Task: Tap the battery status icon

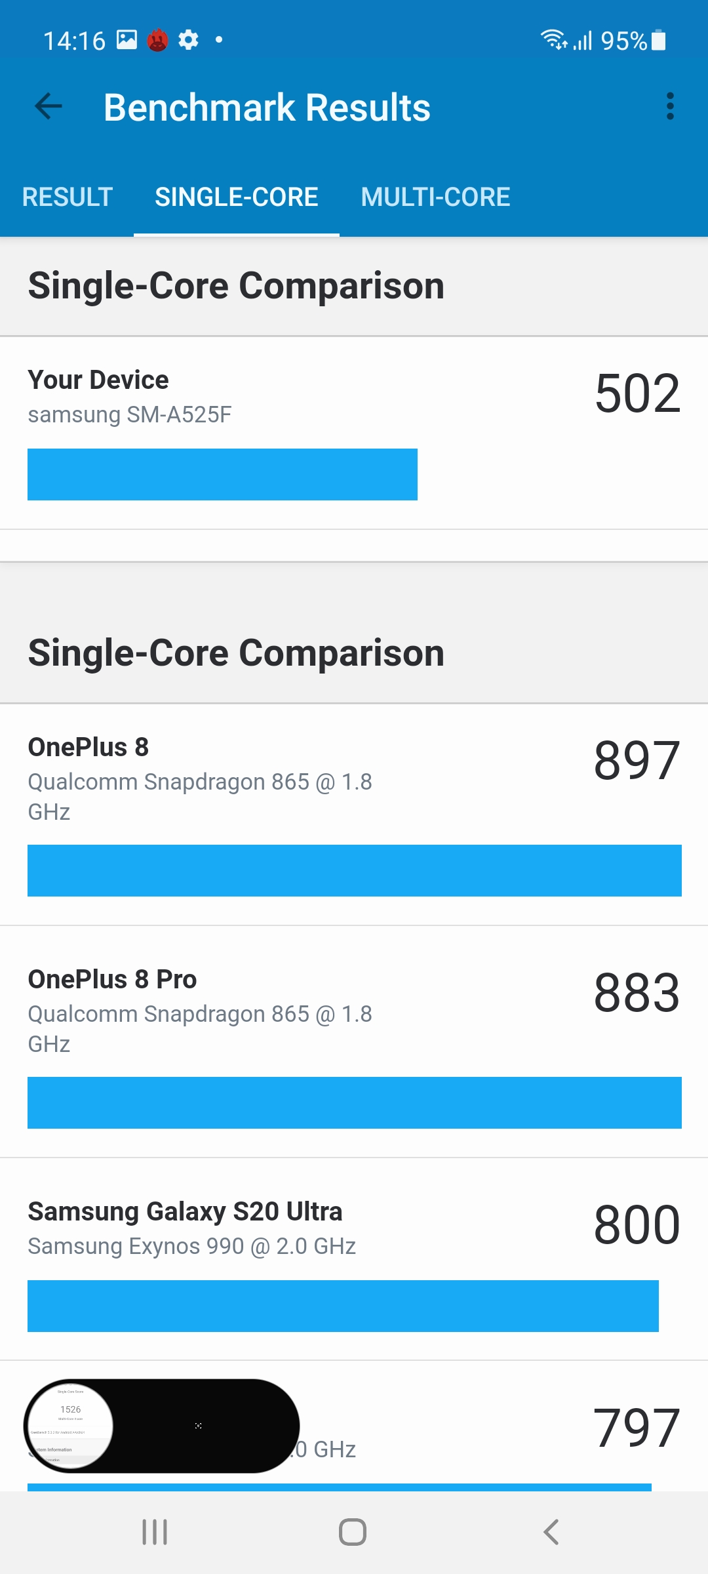Action: click(x=659, y=41)
